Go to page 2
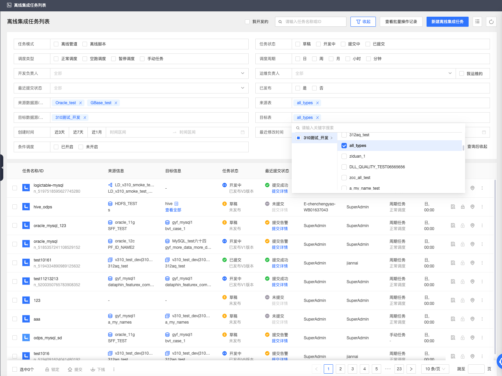This screenshot has height=376, width=502. point(340,369)
